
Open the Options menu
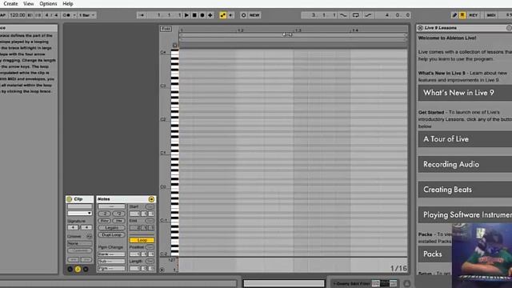pos(48,3)
